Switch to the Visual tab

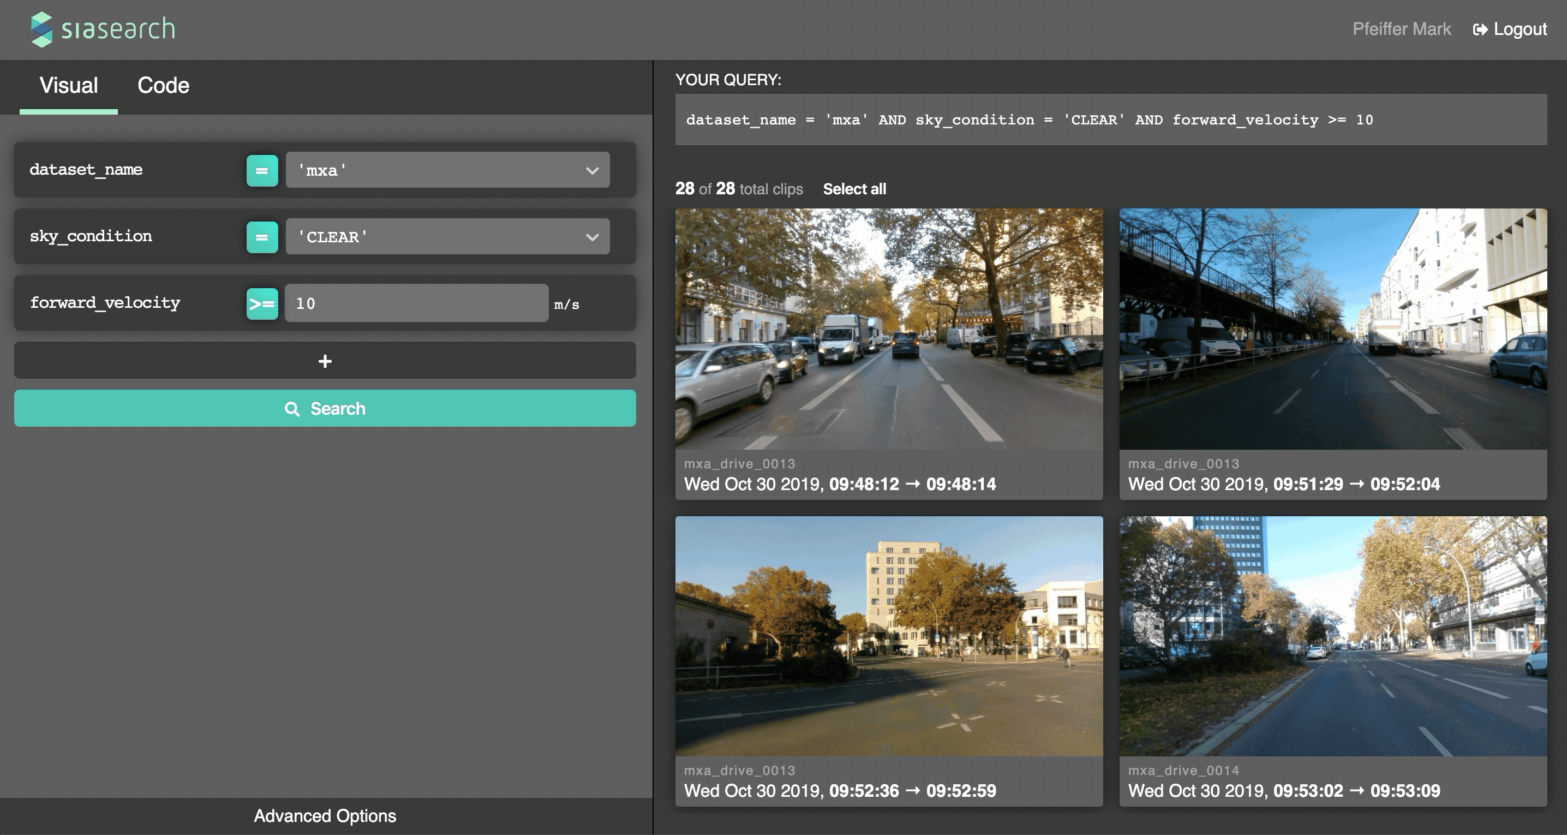tap(69, 86)
